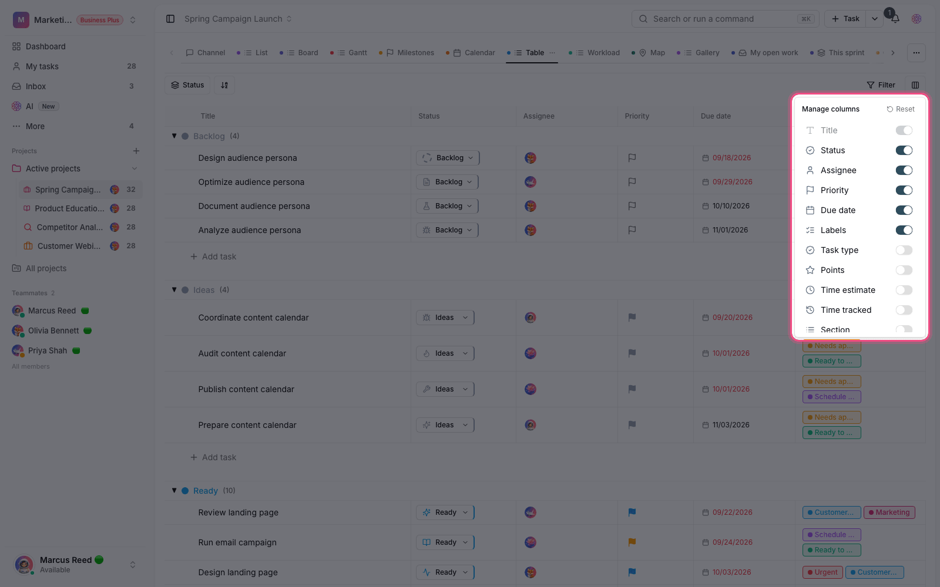Toggle the sidebar panel icon
Viewport: 940px width, 587px height.
(x=170, y=19)
